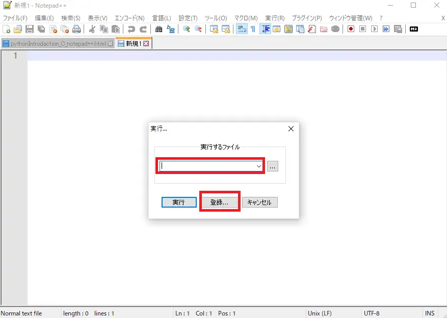This screenshot has height=318, width=447.
Task: Play back recorded macro icon
Action: pos(374,29)
